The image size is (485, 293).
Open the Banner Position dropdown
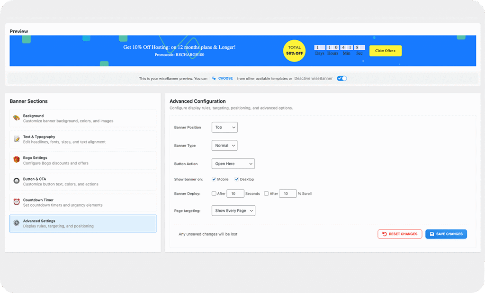click(x=225, y=128)
